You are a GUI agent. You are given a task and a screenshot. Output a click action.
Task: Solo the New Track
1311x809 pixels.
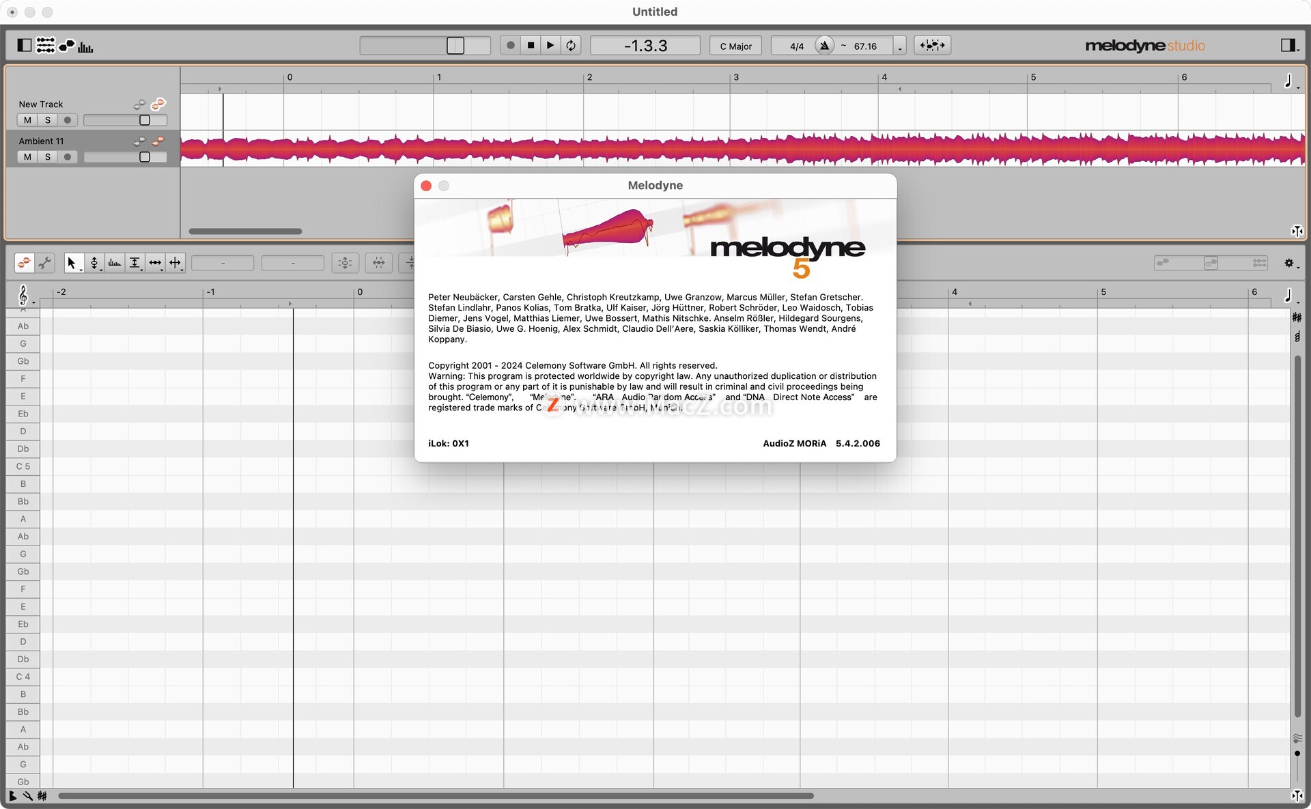click(x=47, y=120)
